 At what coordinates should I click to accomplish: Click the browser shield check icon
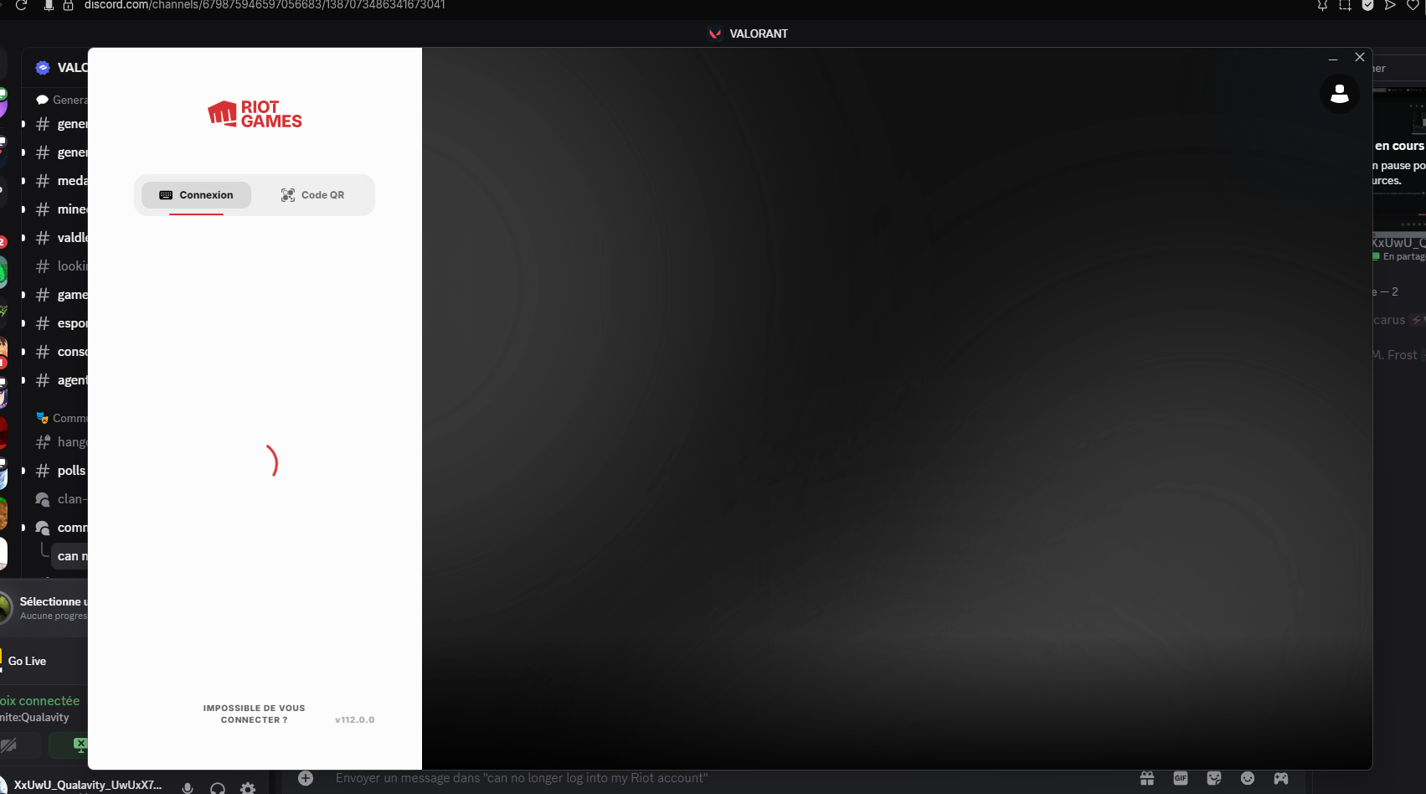(1367, 5)
